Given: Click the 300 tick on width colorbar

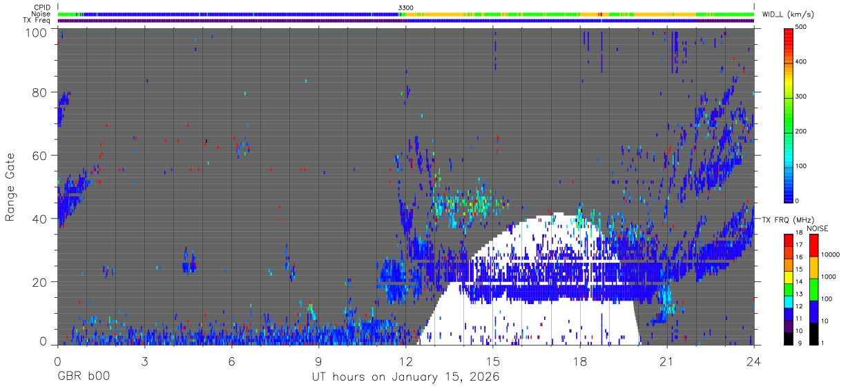Looking at the screenshot, I should (x=801, y=97).
